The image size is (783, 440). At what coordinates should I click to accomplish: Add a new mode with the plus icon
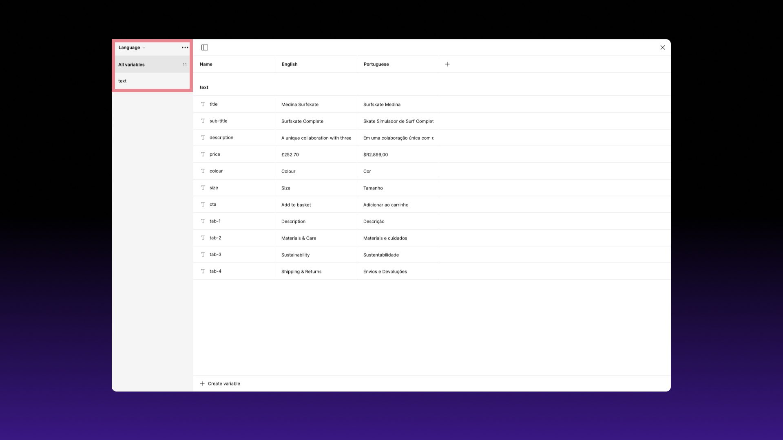coord(447,64)
